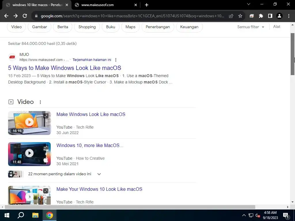Click key moments preview thumbnail
Viewport: 295px width, 221px height.
point(16,174)
